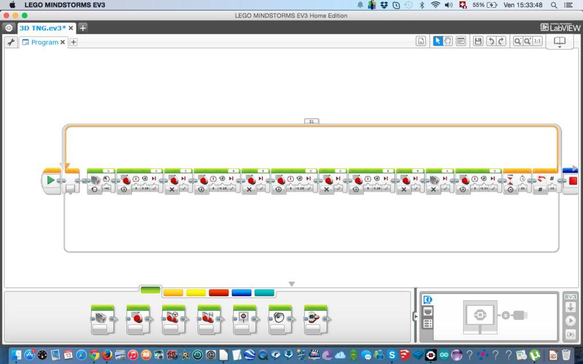
Task: Expand the Content Editor book dropdown
Action: click(560, 42)
